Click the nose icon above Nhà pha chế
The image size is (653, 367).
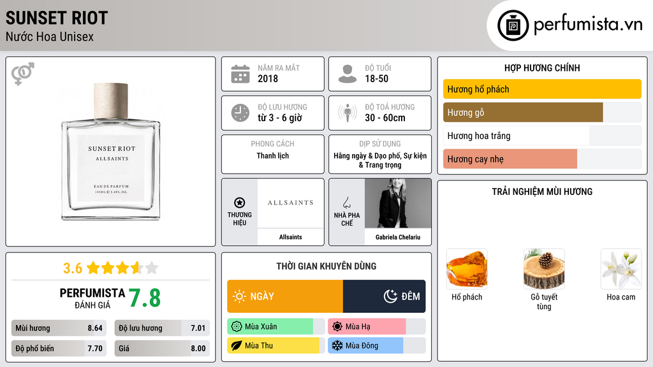coord(346,203)
